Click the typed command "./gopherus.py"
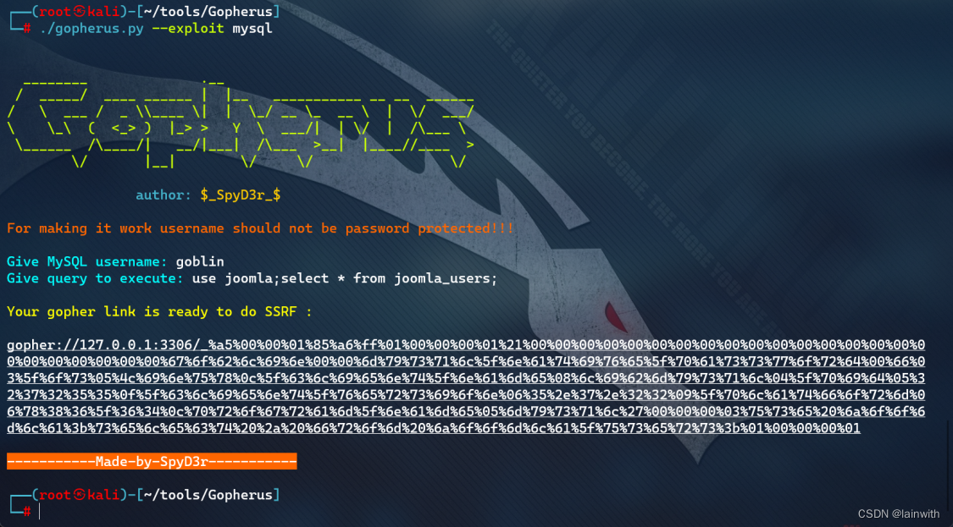This screenshot has width=953, height=527. pos(91,29)
